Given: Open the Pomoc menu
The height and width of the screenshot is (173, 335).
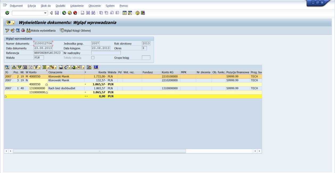Looking at the screenshot, I should pyautogui.click(x=124, y=6).
